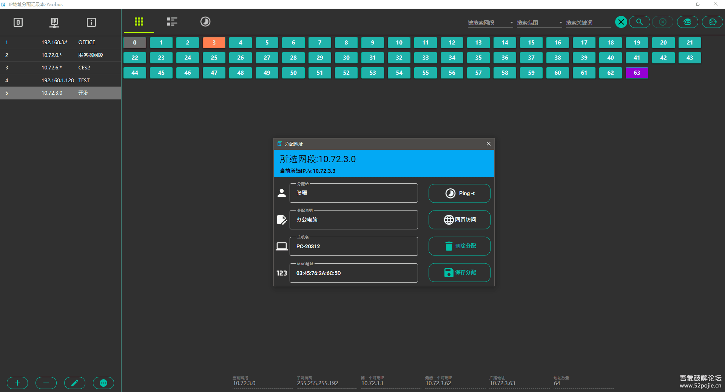This screenshot has height=392, width=725.
Task: Select purple address block 63
Action: click(x=637, y=73)
